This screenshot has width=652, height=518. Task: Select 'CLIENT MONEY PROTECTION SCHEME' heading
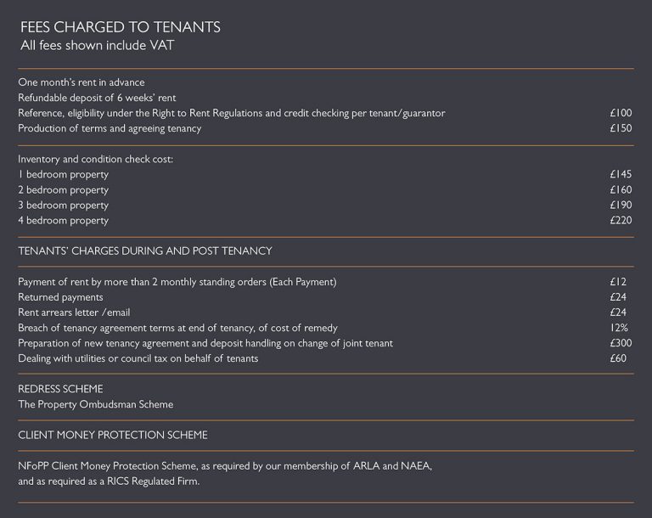click(x=113, y=435)
